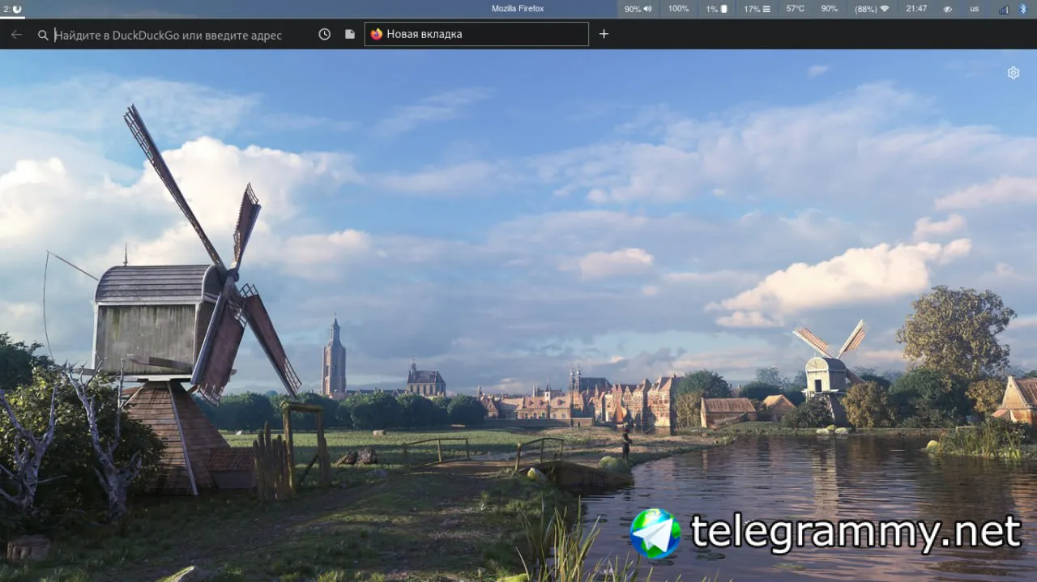The height and width of the screenshot is (582, 1037).
Task: Click the network signal bars tray icon
Action: (1004, 9)
